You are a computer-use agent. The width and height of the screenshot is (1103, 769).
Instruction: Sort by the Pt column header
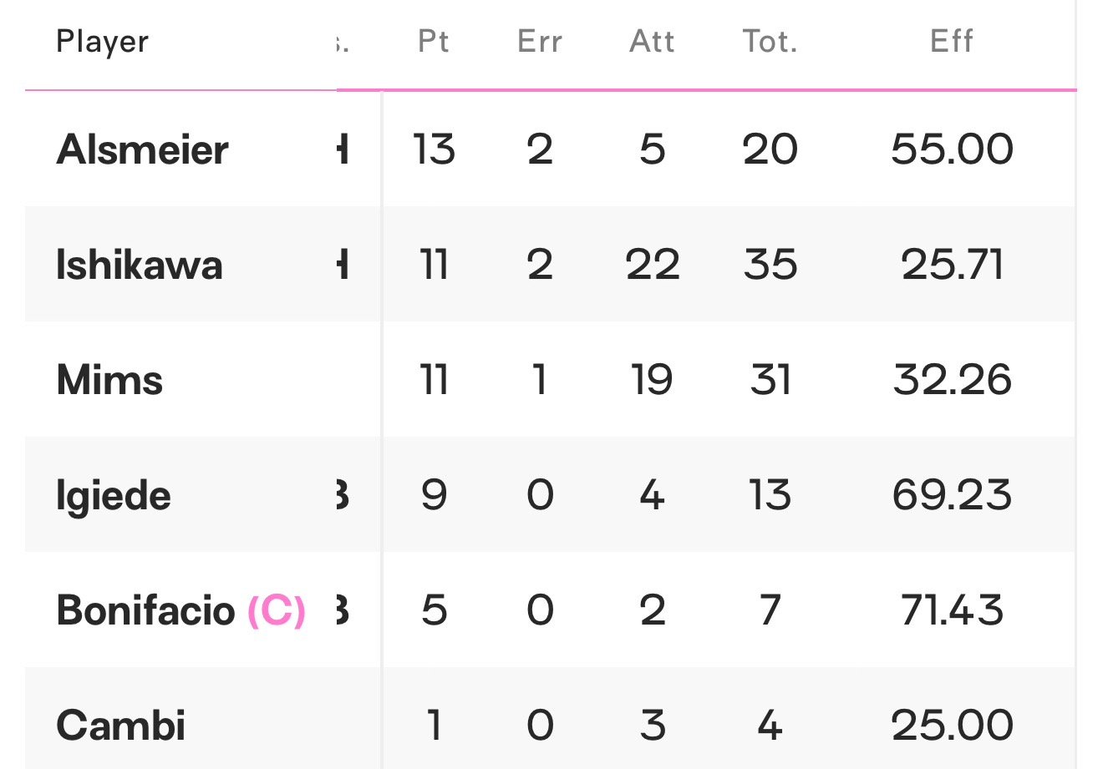click(434, 42)
